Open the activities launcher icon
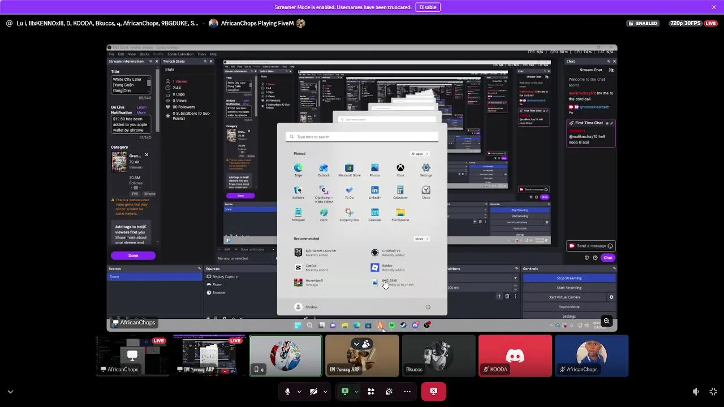724x407 pixels. 371,391
